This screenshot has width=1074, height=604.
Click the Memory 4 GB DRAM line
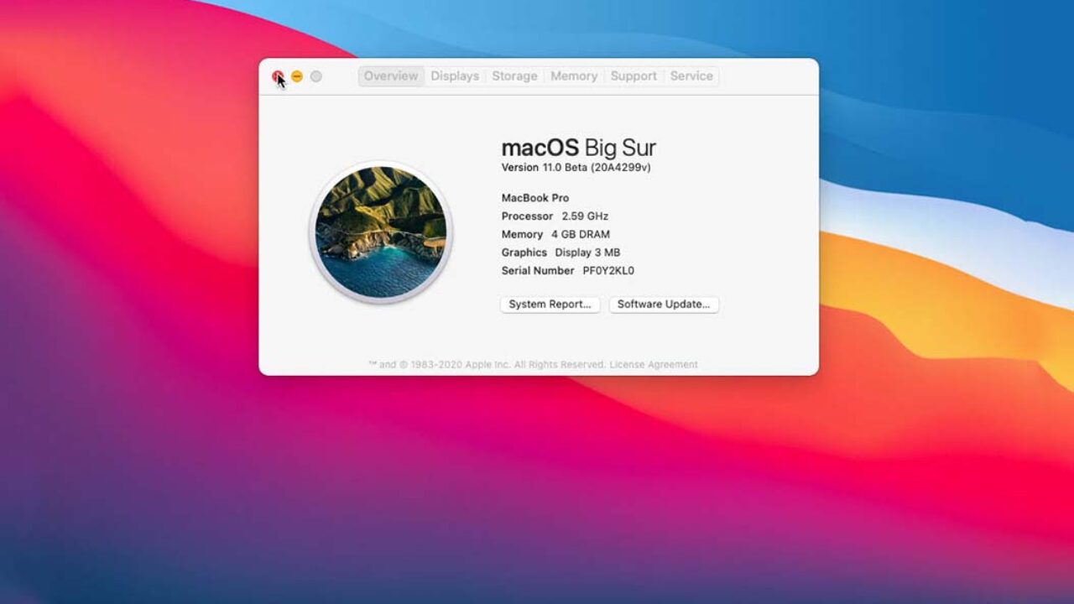(x=555, y=235)
